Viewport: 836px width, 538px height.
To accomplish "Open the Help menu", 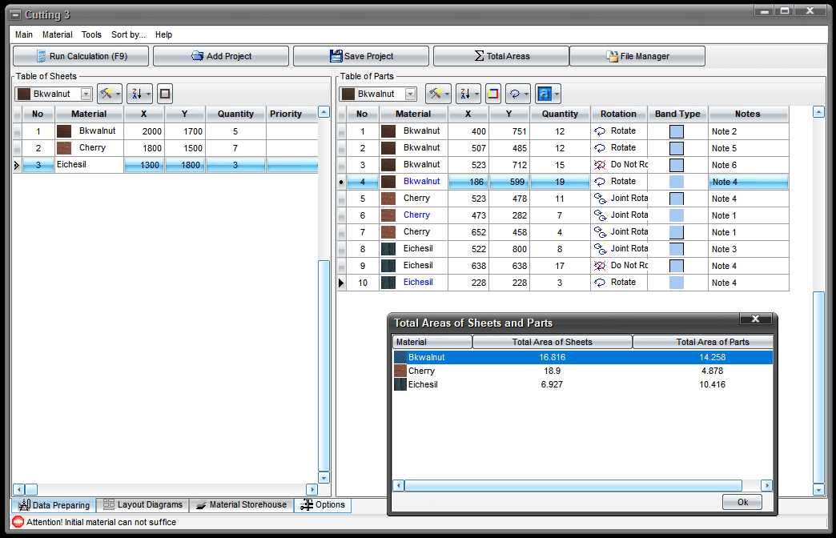I will coord(163,34).
